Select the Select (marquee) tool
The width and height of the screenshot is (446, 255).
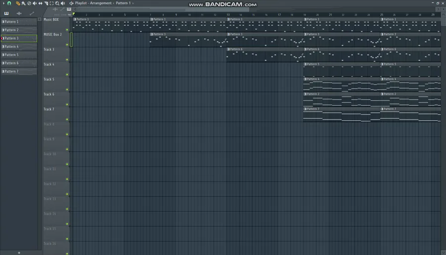[x=52, y=3]
